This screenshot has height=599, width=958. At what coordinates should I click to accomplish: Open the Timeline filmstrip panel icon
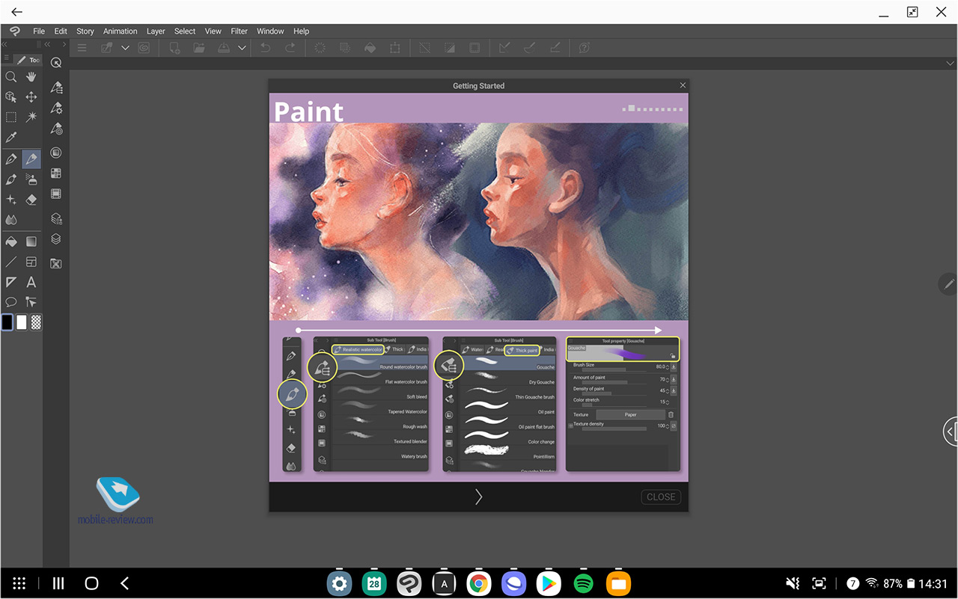coord(56,193)
